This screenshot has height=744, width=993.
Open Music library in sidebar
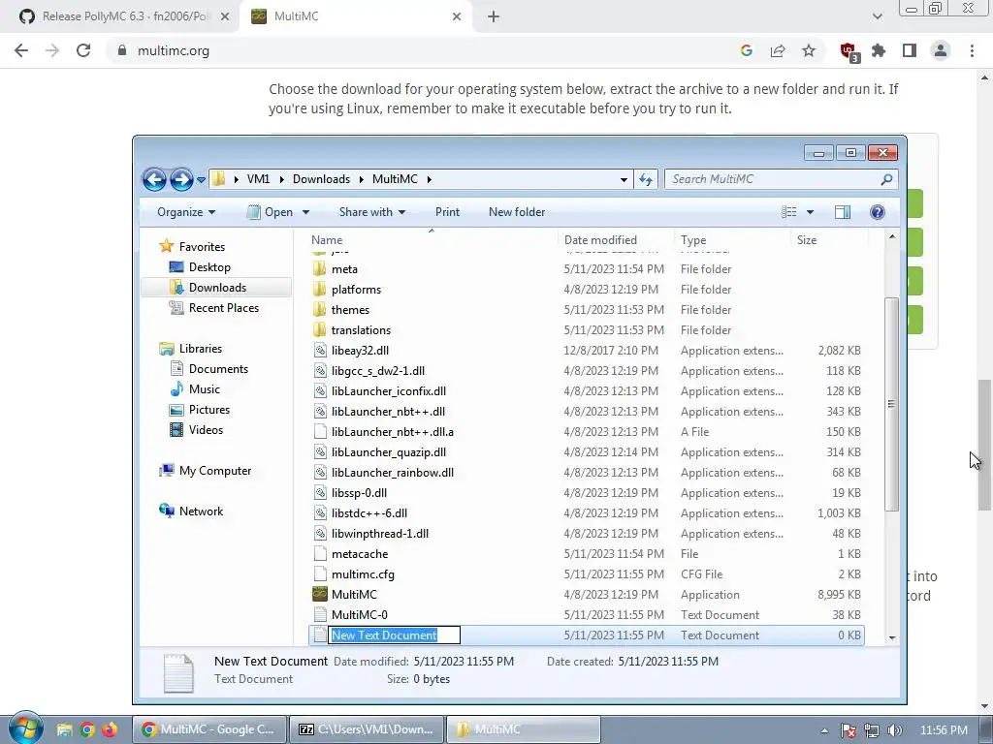204,389
